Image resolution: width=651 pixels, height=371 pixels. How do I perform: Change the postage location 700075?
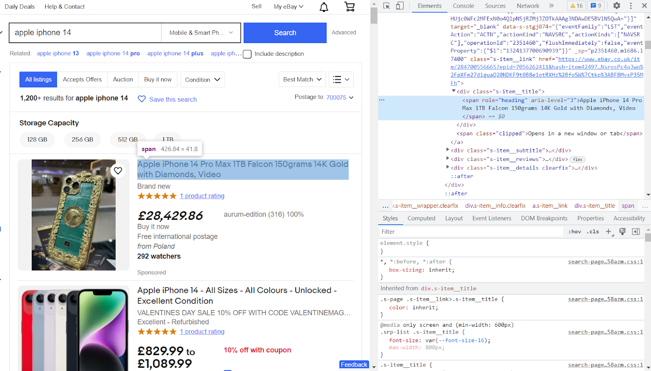coord(340,98)
